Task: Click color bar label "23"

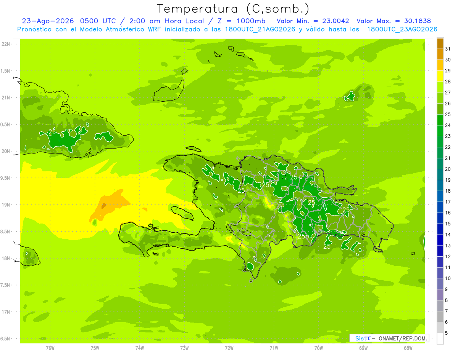Action: 448,136
